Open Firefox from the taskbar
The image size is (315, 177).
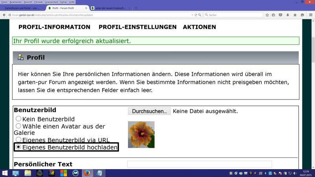tap(87, 173)
